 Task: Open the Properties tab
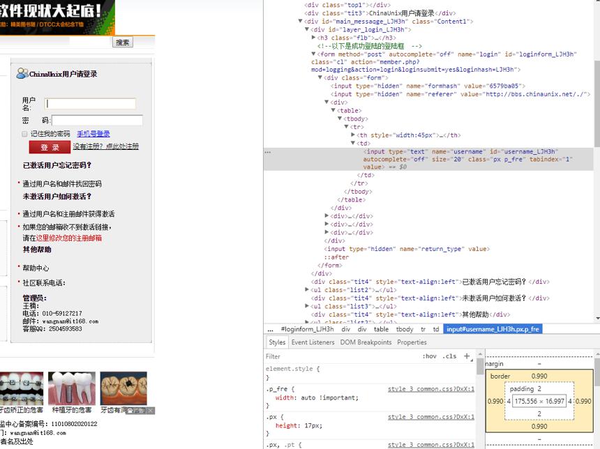[x=412, y=342]
